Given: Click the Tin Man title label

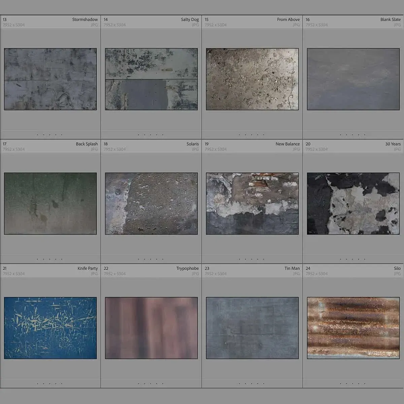Looking at the screenshot, I should (x=292, y=268).
